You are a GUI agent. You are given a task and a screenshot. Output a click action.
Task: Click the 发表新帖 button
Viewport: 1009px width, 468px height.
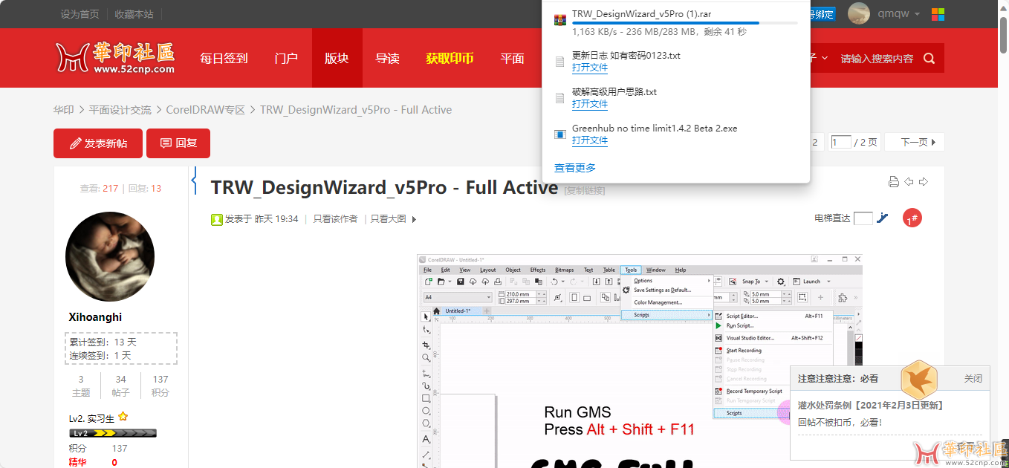[98, 143]
